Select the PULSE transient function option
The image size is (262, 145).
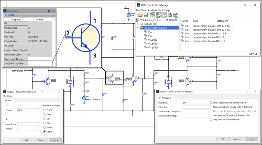pyautogui.click(x=45, y=110)
